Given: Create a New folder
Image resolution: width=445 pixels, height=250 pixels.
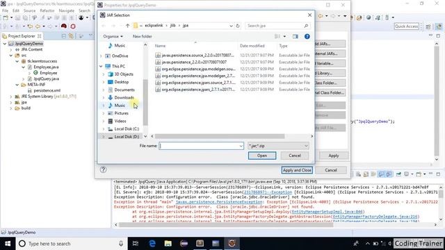Looking at the screenshot, I should [142, 36].
